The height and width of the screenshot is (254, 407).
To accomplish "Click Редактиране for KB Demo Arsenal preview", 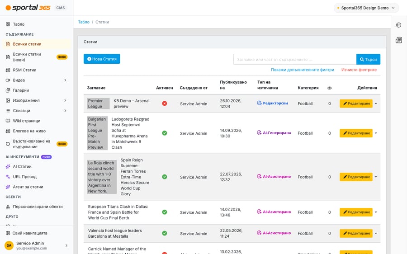I will coord(356,103).
